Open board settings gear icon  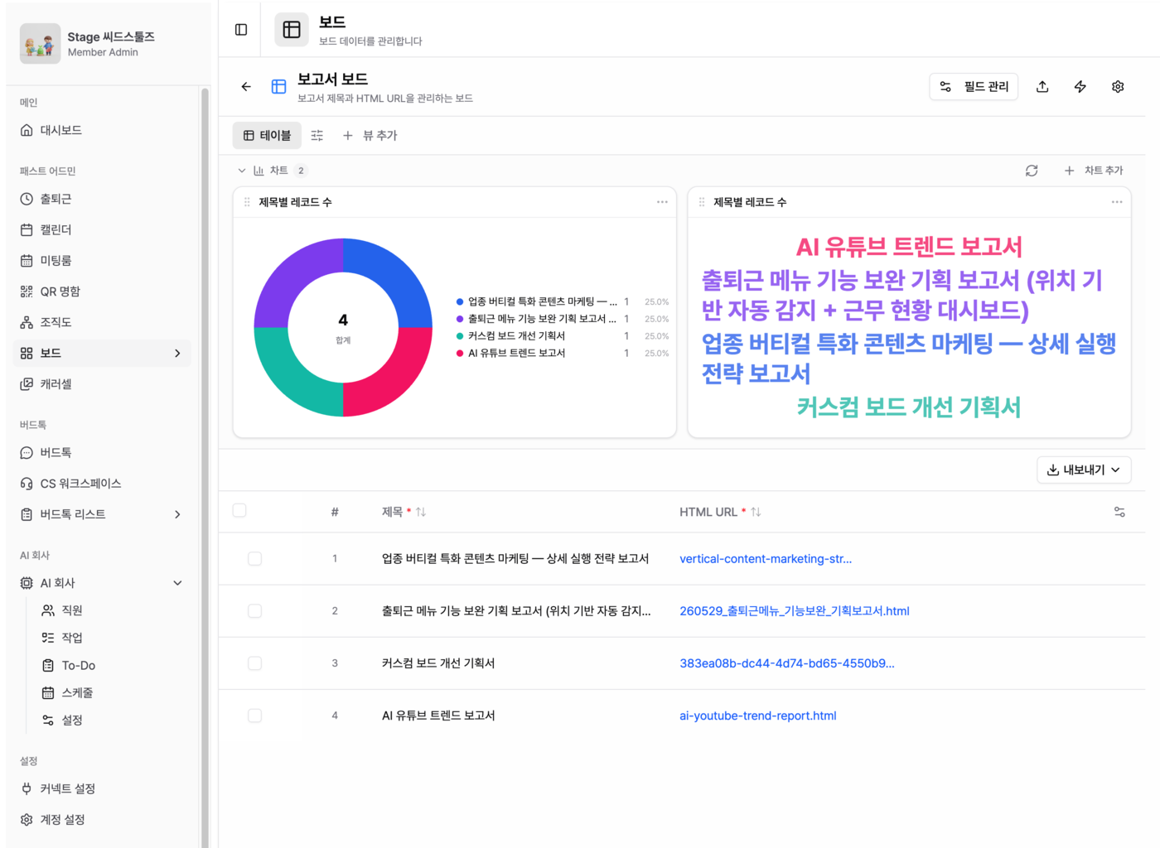1118,86
